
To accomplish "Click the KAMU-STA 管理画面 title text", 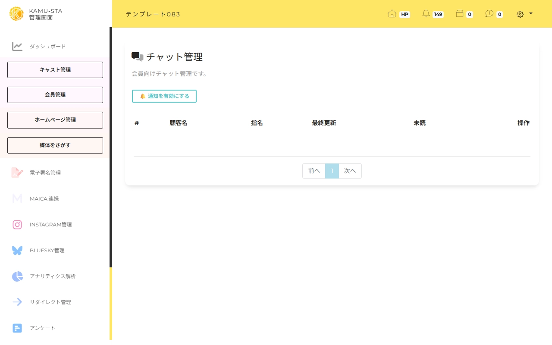I will point(46,14).
